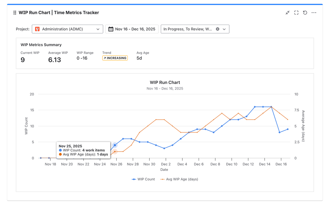
Task: Click the Current WIP value 9
Action: tap(23, 60)
